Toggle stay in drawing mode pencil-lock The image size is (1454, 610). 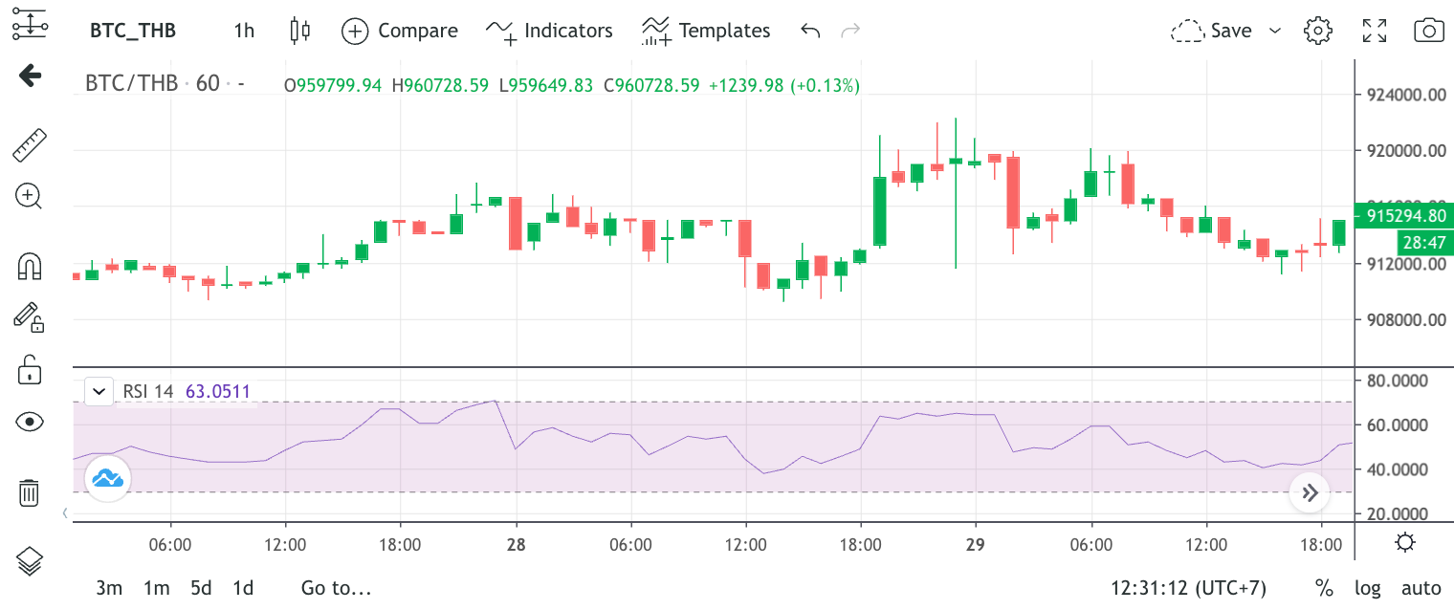(30, 317)
